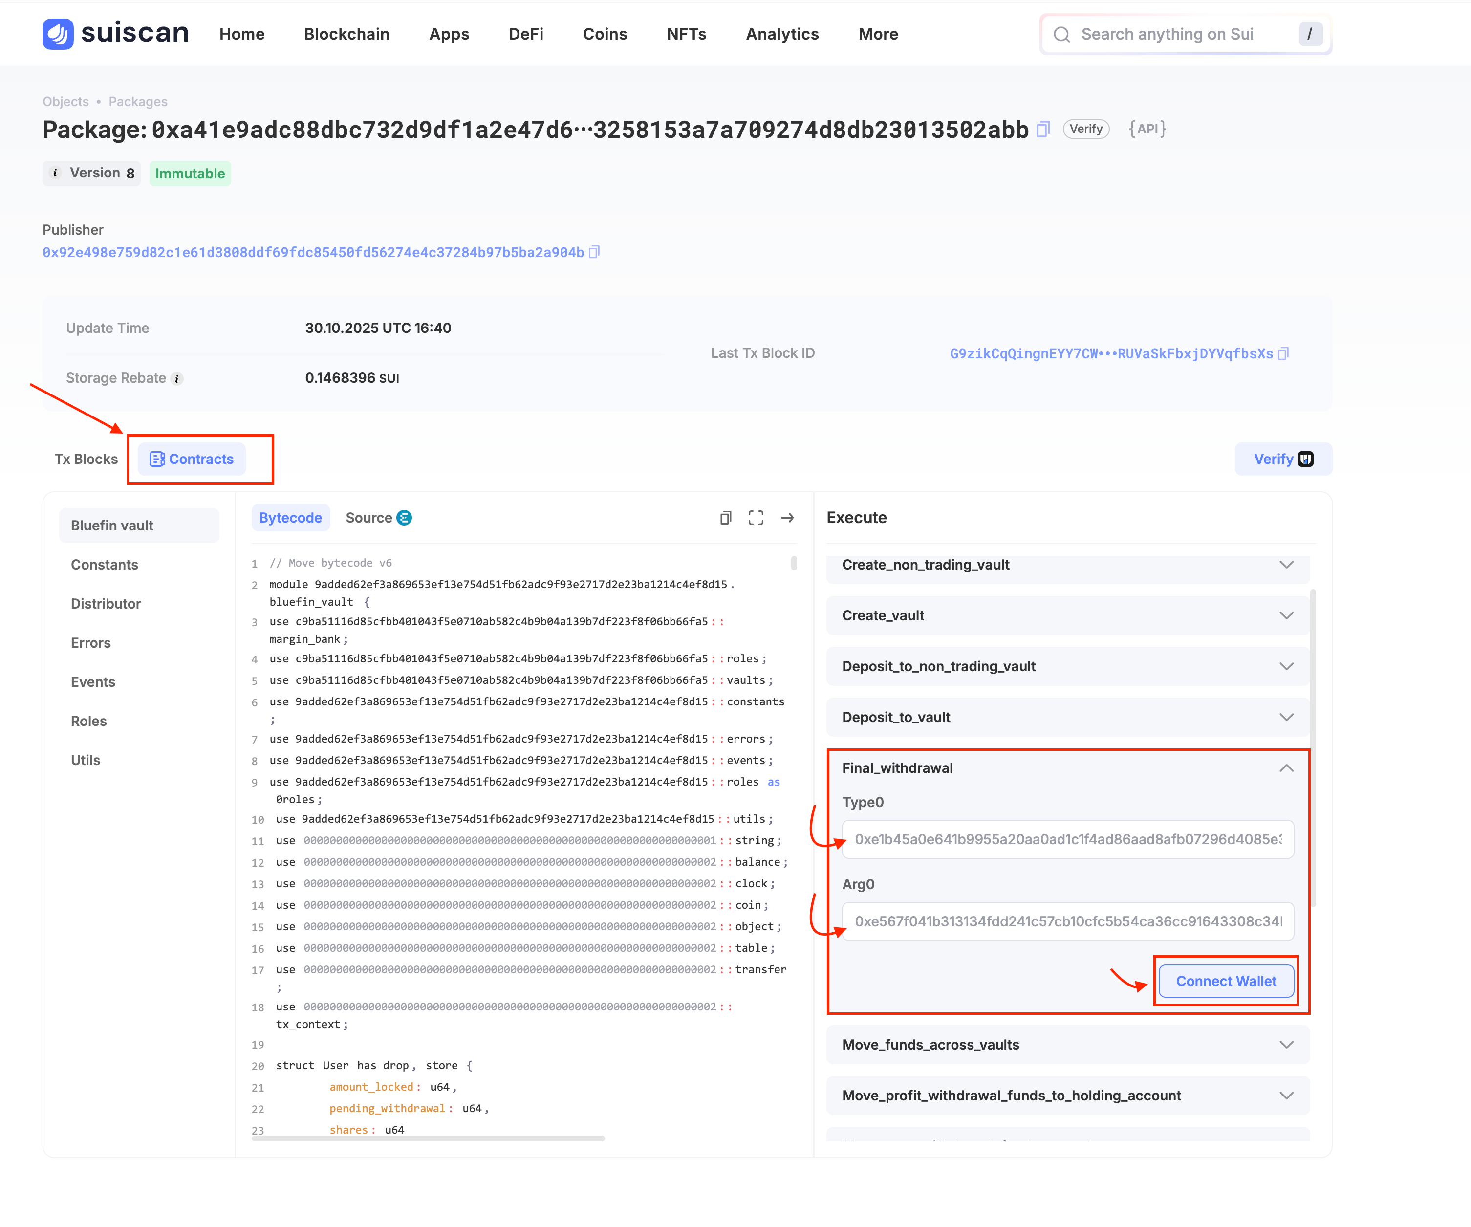Select the Distributor module
The image size is (1471, 1227).
(106, 603)
